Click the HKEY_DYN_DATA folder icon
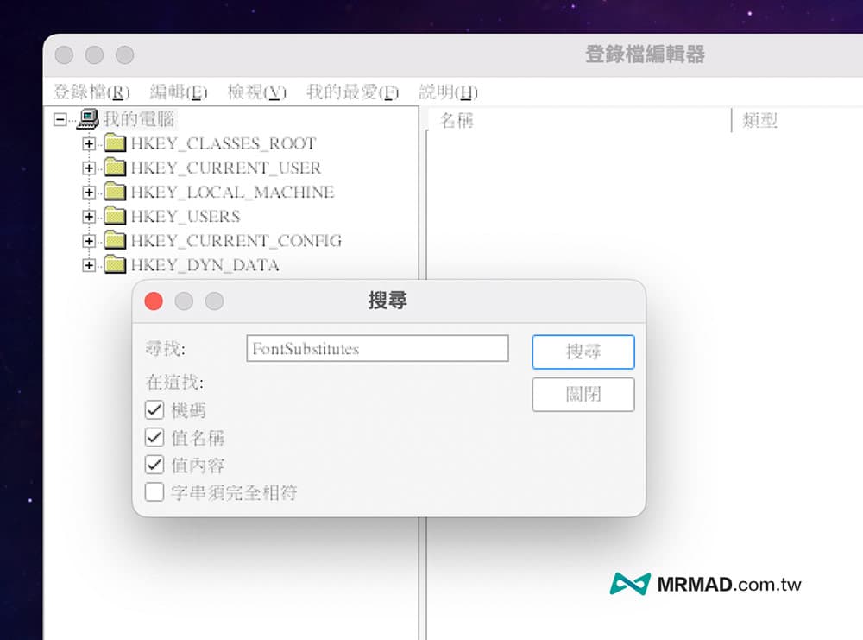This screenshot has height=640, width=863. 116,265
